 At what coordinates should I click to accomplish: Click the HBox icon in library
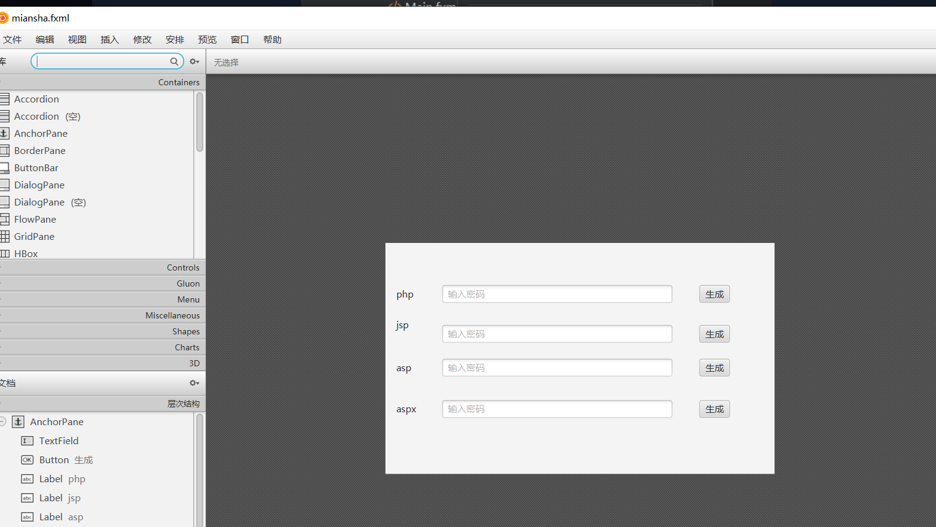coord(5,253)
